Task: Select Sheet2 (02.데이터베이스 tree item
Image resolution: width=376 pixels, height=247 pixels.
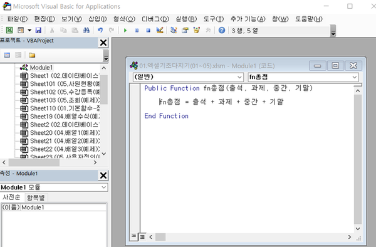Action: [x=65, y=125]
